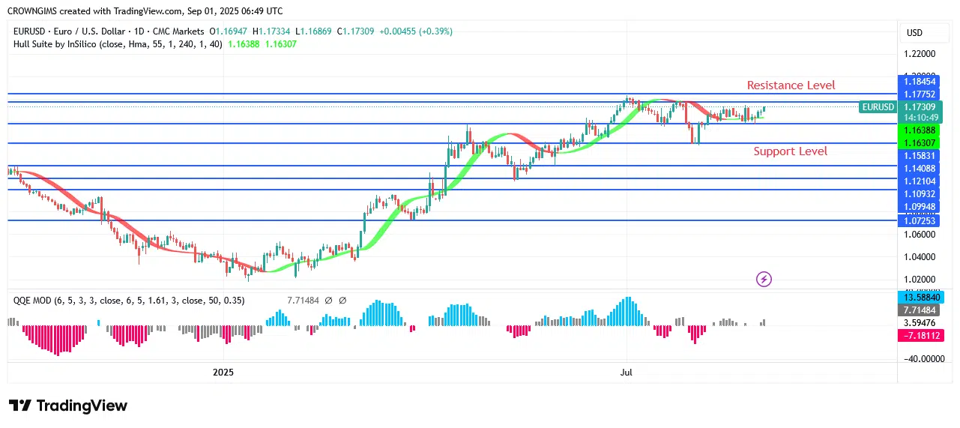Open the USD currency selector
960x428 pixels.
coord(914,33)
